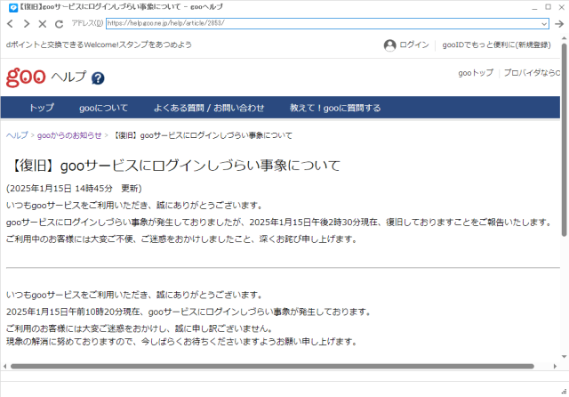Viewport: 569px width, 397px height.
Task: Click the scroll right arrow
Action: [555, 366]
